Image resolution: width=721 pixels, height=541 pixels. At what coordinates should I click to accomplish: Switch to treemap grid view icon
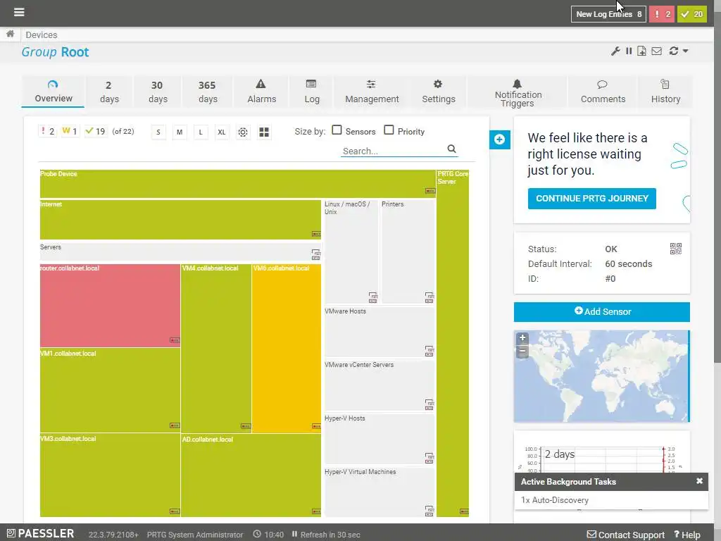point(264,132)
